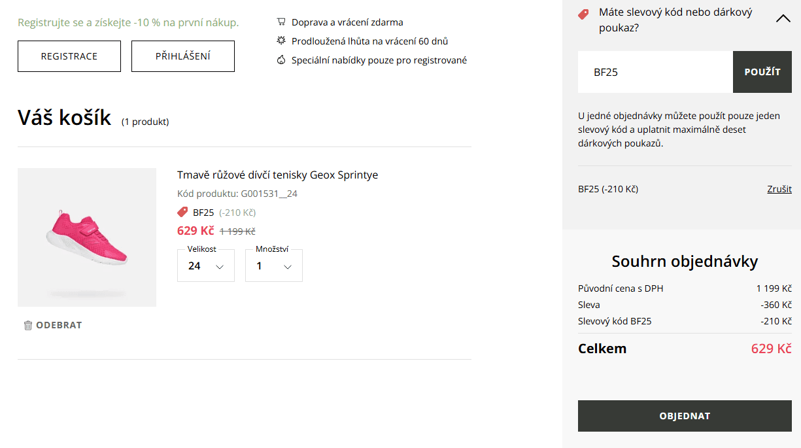Click the trash icon to remove product
Image resolution: width=801 pixels, height=448 pixels.
[x=28, y=325]
